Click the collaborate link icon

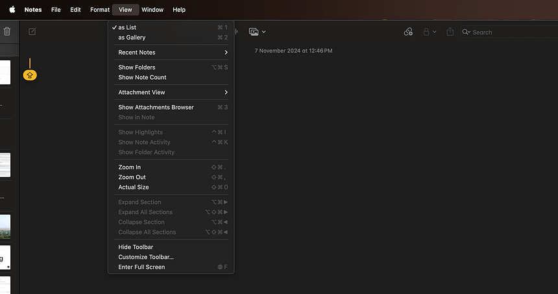tap(408, 32)
